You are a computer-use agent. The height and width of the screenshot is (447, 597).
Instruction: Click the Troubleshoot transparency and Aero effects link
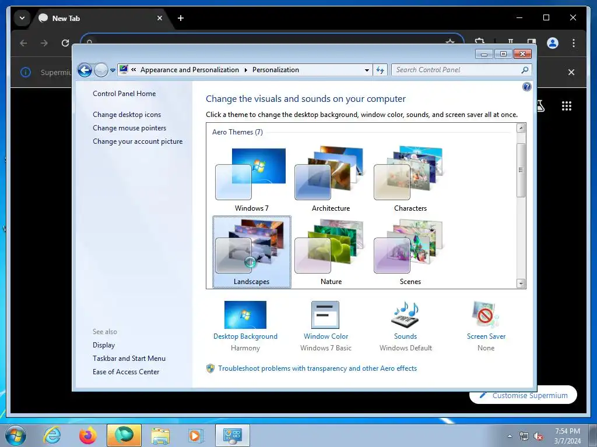tap(317, 368)
